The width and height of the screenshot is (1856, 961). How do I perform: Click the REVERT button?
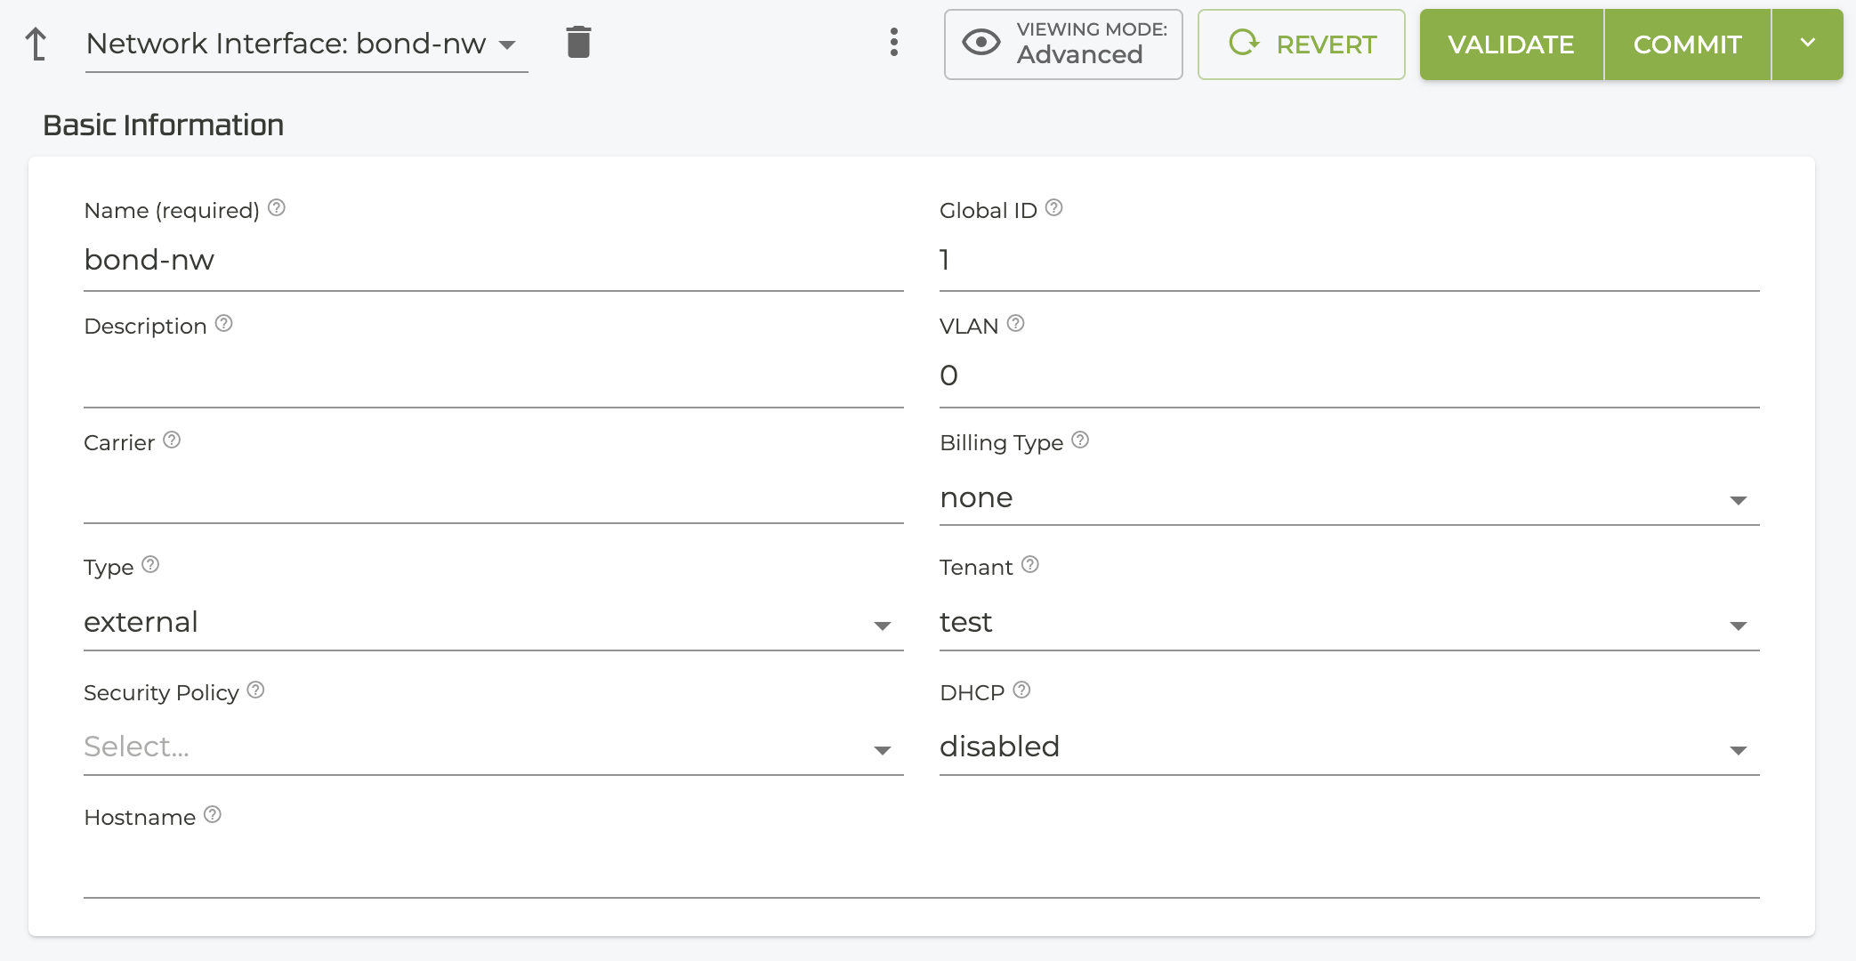click(1301, 44)
